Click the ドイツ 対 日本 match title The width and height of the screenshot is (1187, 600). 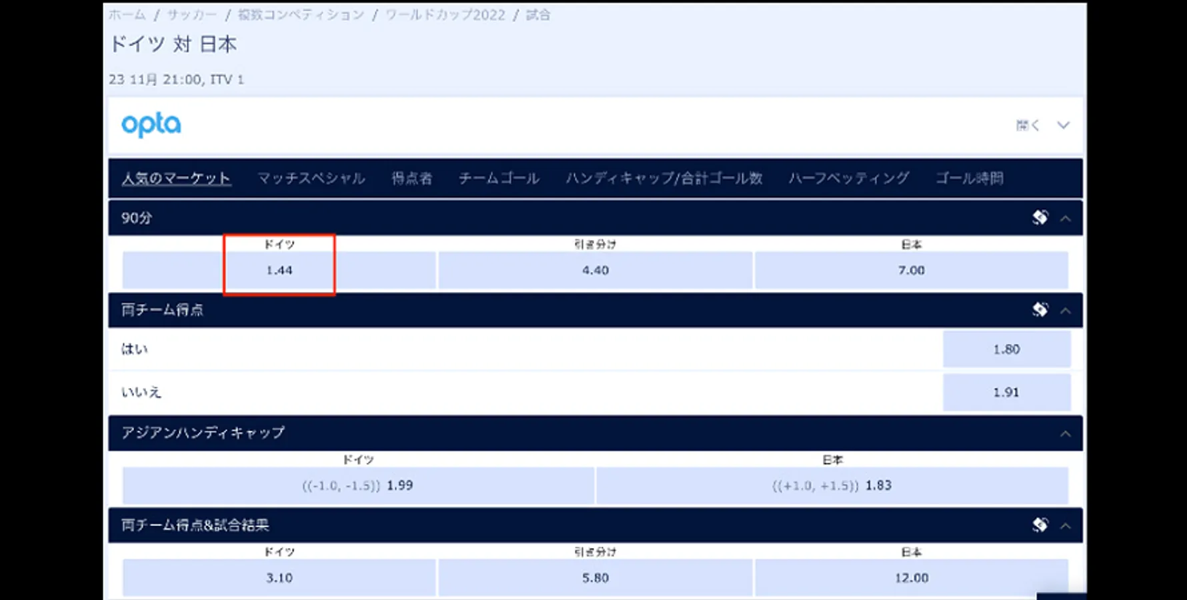[173, 44]
